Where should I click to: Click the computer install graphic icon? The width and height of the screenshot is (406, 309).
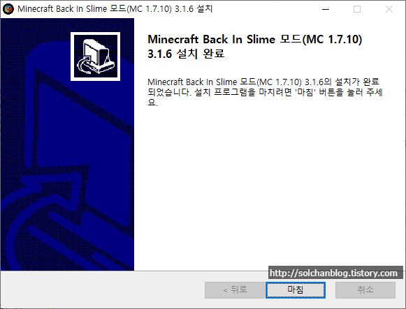pyautogui.click(x=95, y=56)
